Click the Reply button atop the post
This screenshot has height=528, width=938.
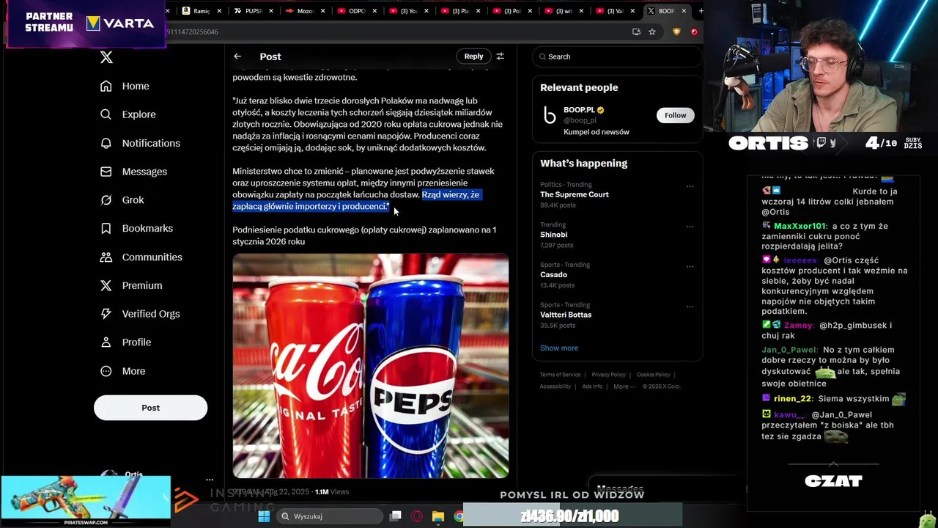pyautogui.click(x=473, y=56)
